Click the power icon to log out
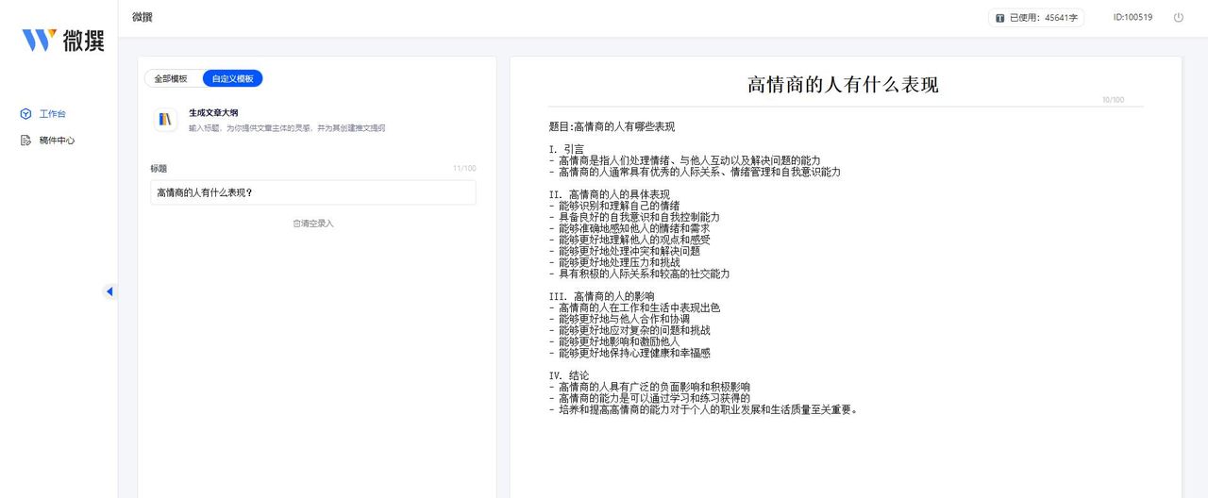Image resolution: width=1208 pixels, height=498 pixels. pos(1178,17)
